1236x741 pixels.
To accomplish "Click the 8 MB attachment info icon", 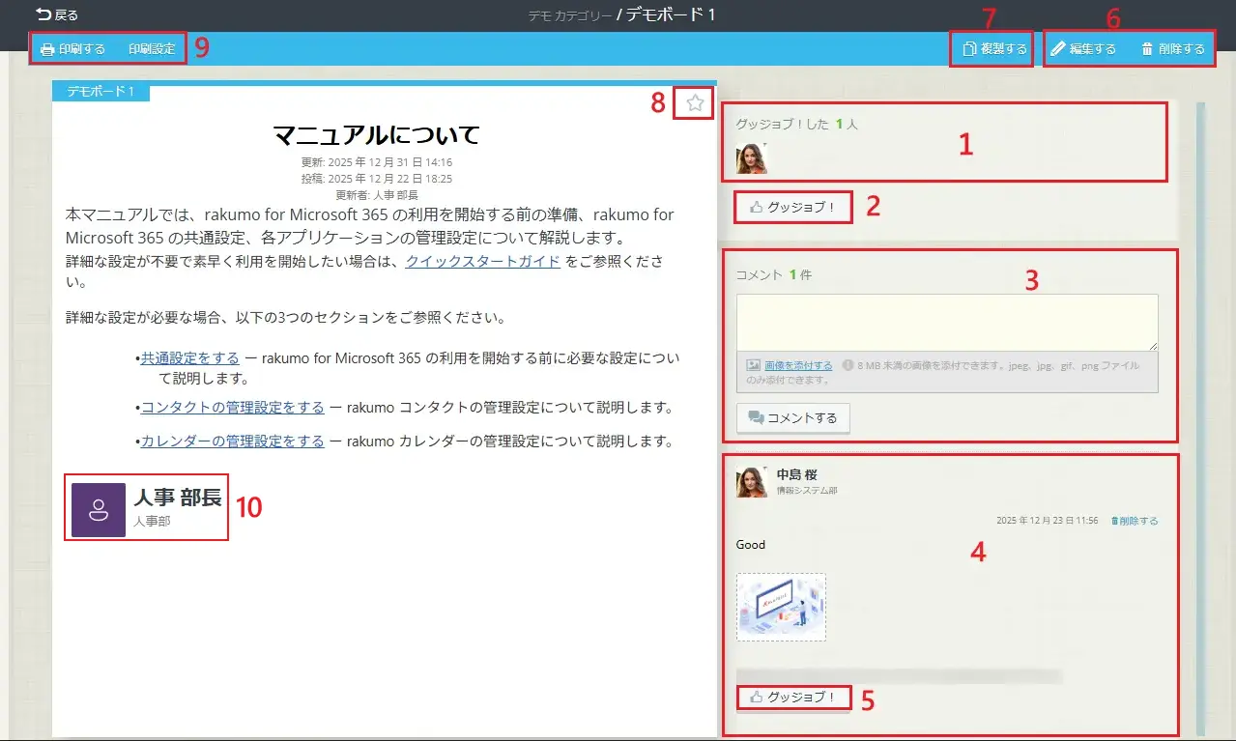I will pyautogui.click(x=848, y=366).
